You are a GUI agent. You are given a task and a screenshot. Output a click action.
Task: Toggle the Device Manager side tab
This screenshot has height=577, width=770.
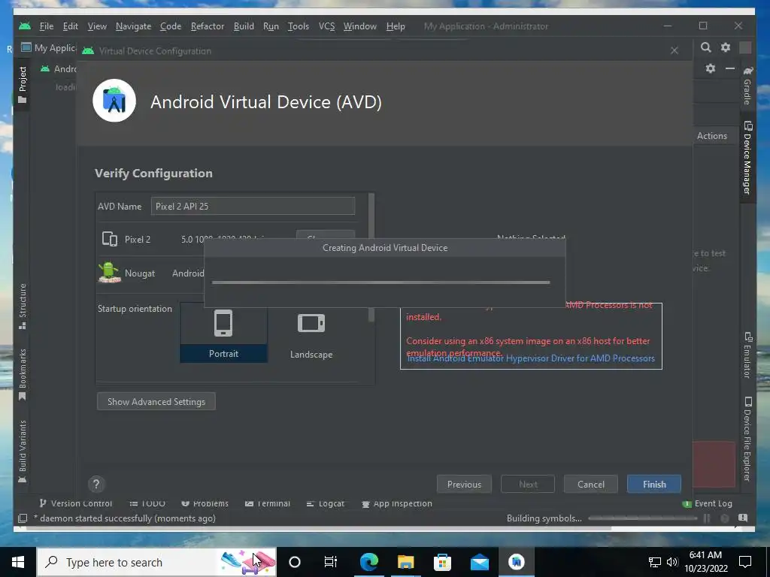[747, 158]
